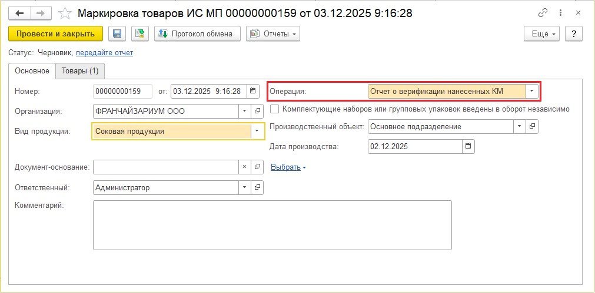The width and height of the screenshot is (595, 293).
Task: Open calendar picker for document date
Action: point(253,91)
